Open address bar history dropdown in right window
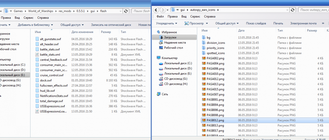Image resolution: width=329 pixels, height=140 pixels. point(288,10)
